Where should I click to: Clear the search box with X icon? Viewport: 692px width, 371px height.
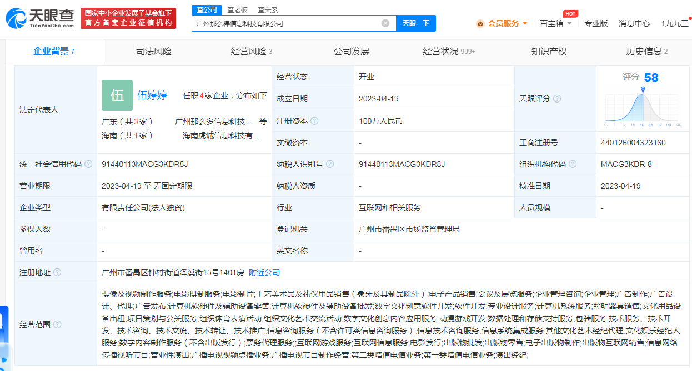click(385, 23)
